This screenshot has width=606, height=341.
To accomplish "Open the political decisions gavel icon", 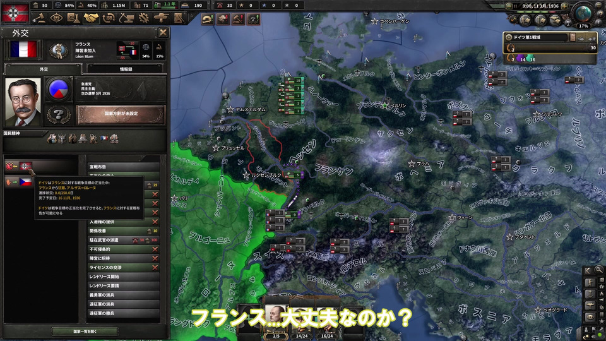I will (x=39, y=18).
